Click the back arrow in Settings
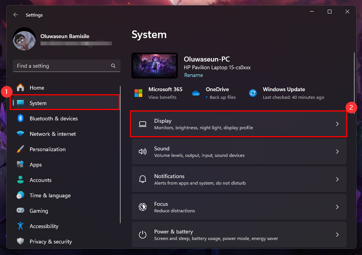 point(15,15)
